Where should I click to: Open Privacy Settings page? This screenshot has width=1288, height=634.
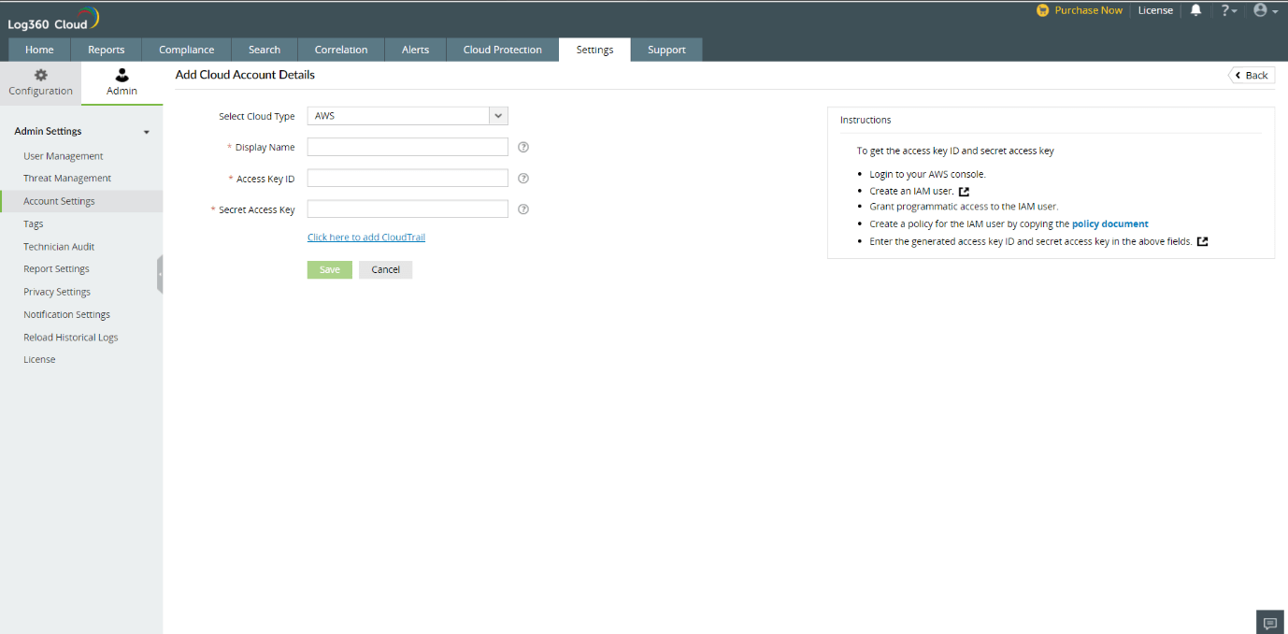coord(57,292)
